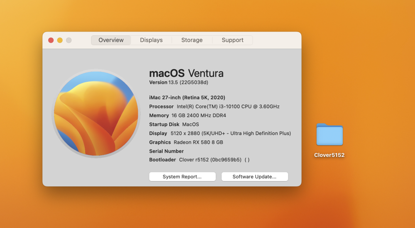The height and width of the screenshot is (228, 415).
Task: Open System Report
Action: 182,177
